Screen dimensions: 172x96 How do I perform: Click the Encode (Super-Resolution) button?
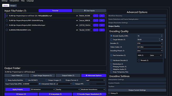89,94
